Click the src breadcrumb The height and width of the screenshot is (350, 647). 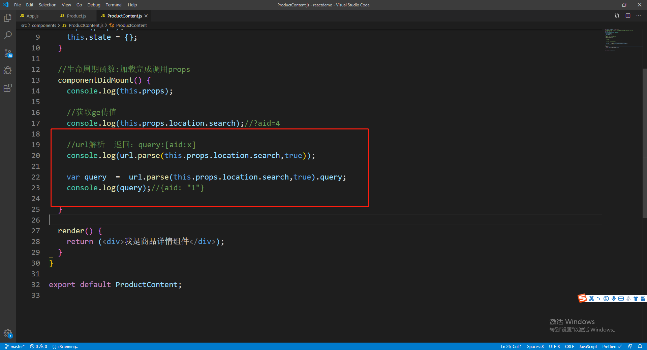[24, 25]
